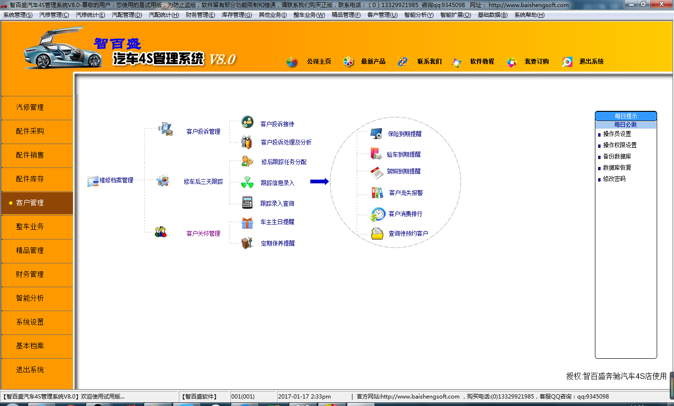Select 精品管理 in left sidebar
Image resolution: width=674 pixels, height=406 pixels.
click(37, 251)
